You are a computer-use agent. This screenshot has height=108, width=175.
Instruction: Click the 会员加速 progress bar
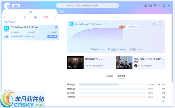pyautogui.click(x=112, y=97)
